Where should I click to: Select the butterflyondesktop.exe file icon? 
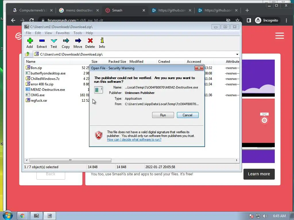coord(28,73)
